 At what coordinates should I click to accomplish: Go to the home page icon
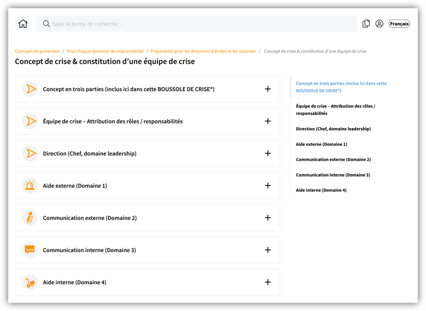click(23, 23)
